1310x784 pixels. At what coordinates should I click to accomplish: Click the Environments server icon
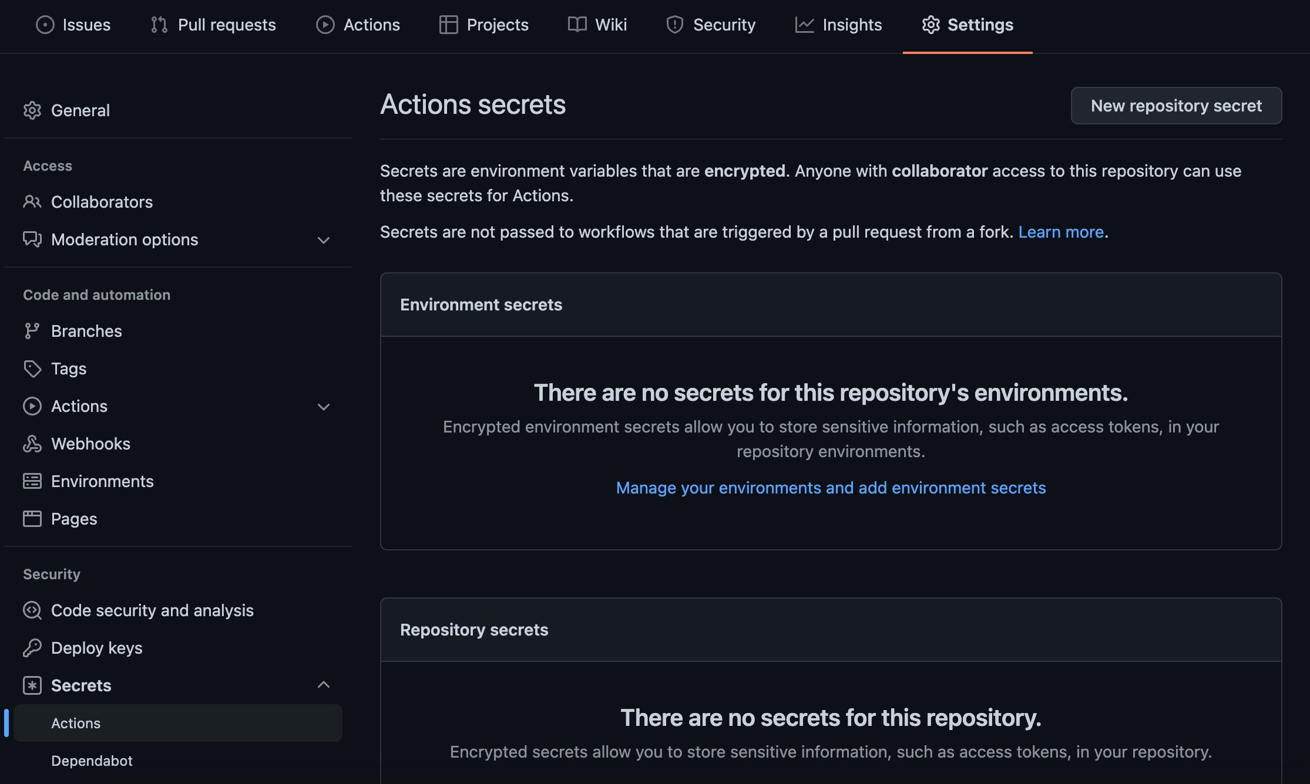click(32, 481)
